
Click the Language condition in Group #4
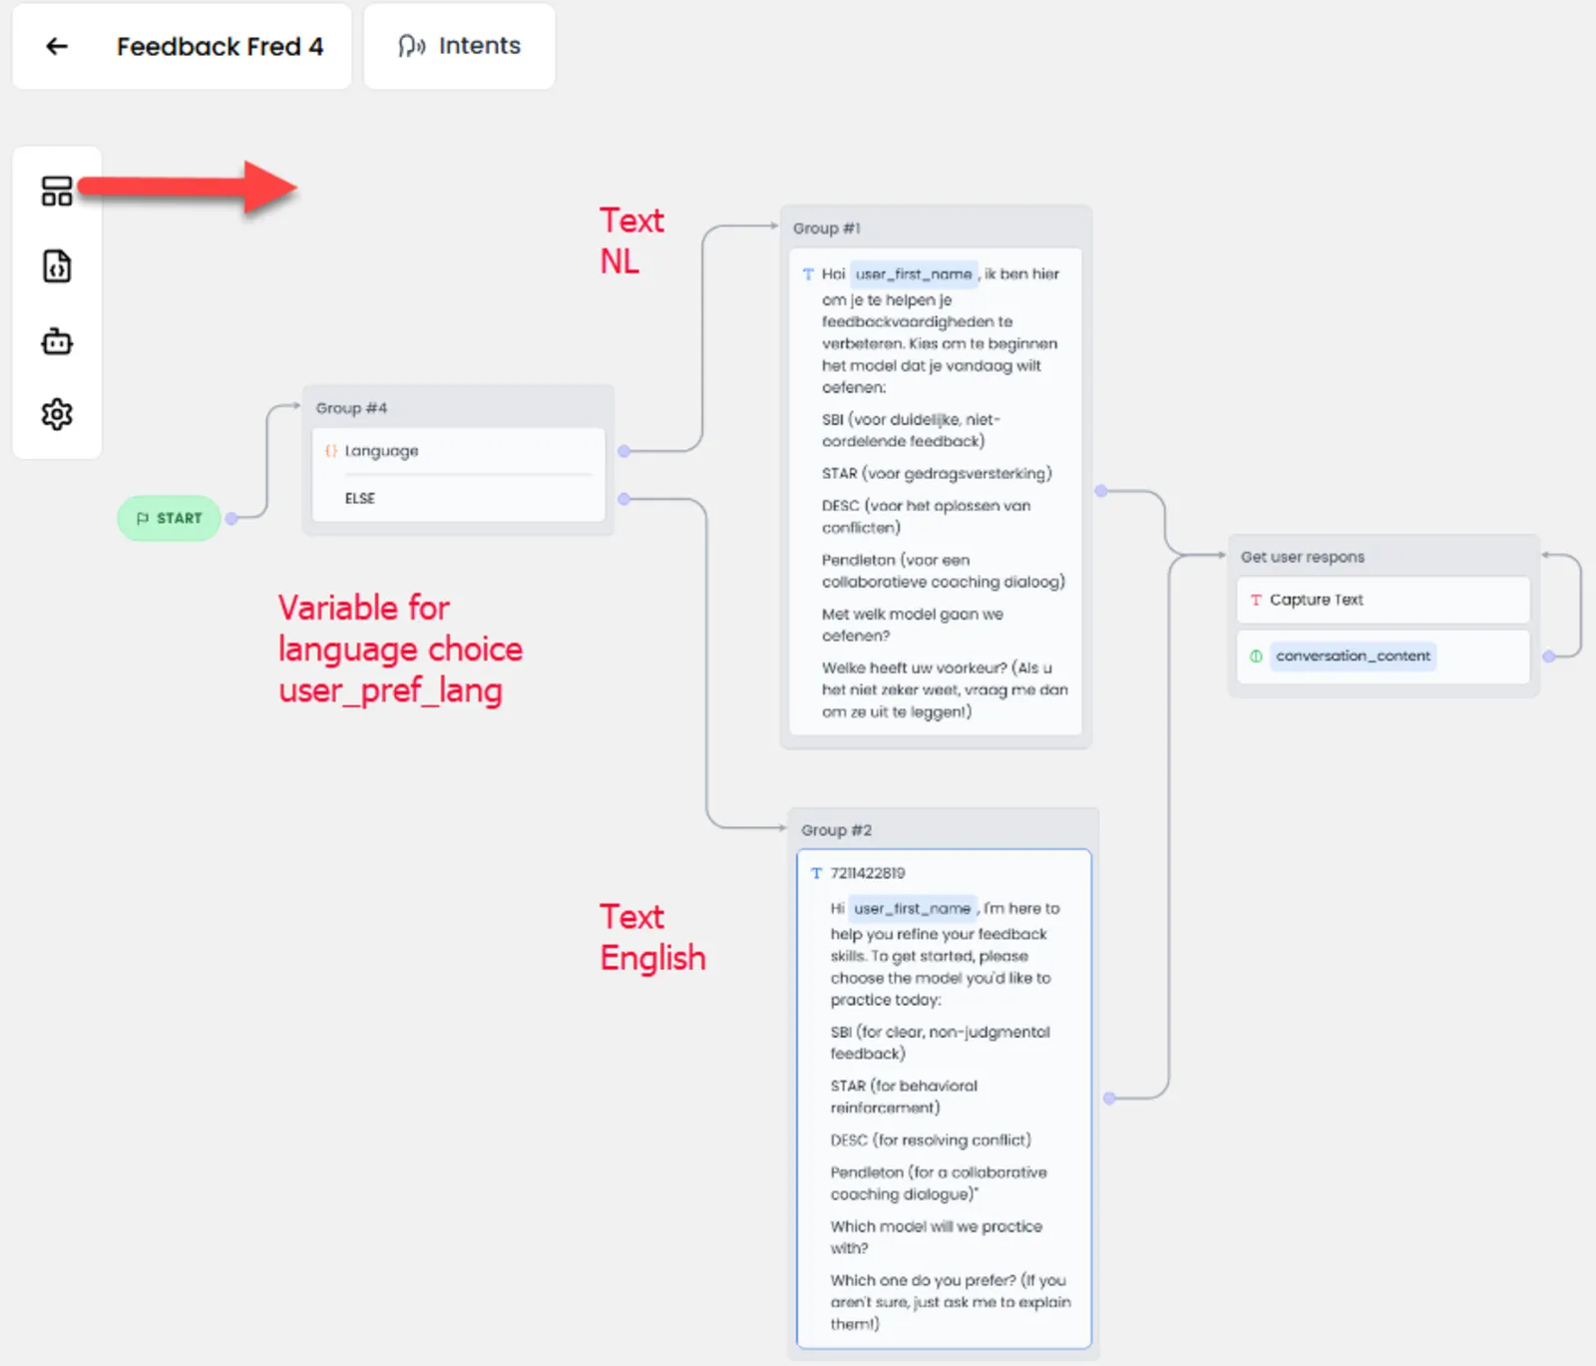point(381,451)
